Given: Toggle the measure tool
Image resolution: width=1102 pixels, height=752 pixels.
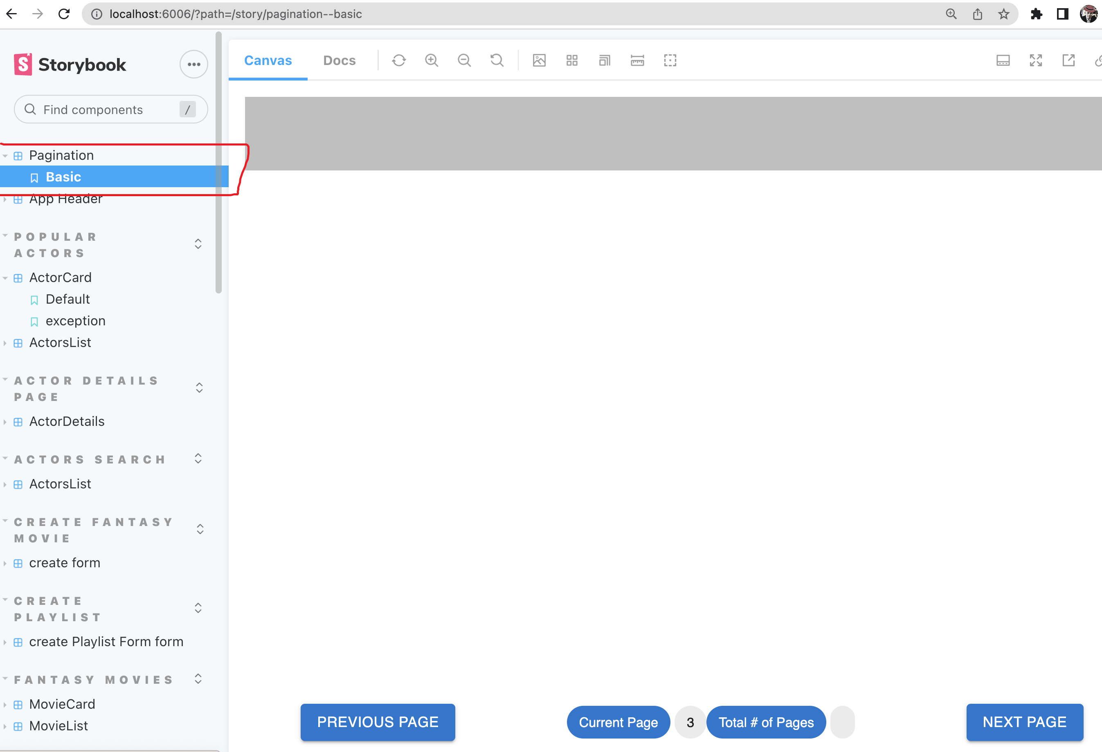Looking at the screenshot, I should pyautogui.click(x=637, y=60).
